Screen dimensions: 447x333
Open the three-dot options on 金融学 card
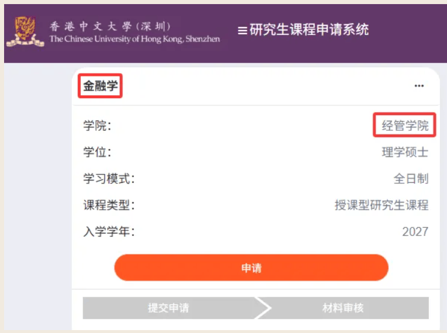419,85
